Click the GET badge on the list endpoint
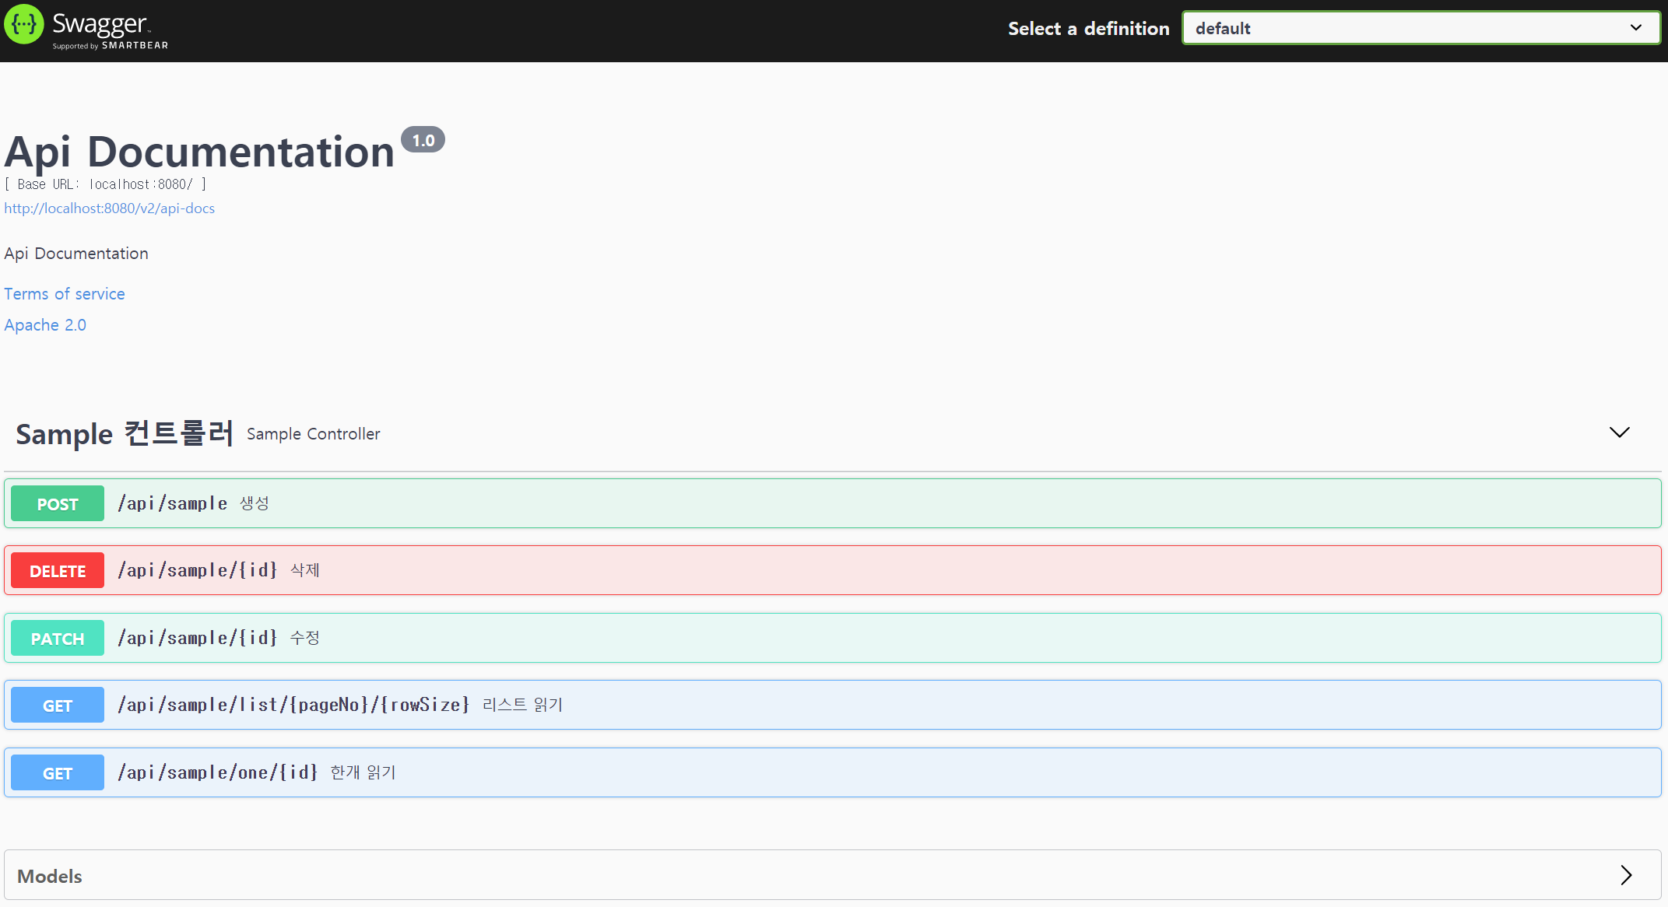Image resolution: width=1668 pixels, height=907 pixels. [x=57, y=705]
